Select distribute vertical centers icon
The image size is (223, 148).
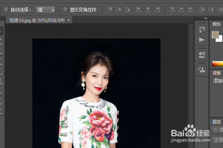coord(181,10)
